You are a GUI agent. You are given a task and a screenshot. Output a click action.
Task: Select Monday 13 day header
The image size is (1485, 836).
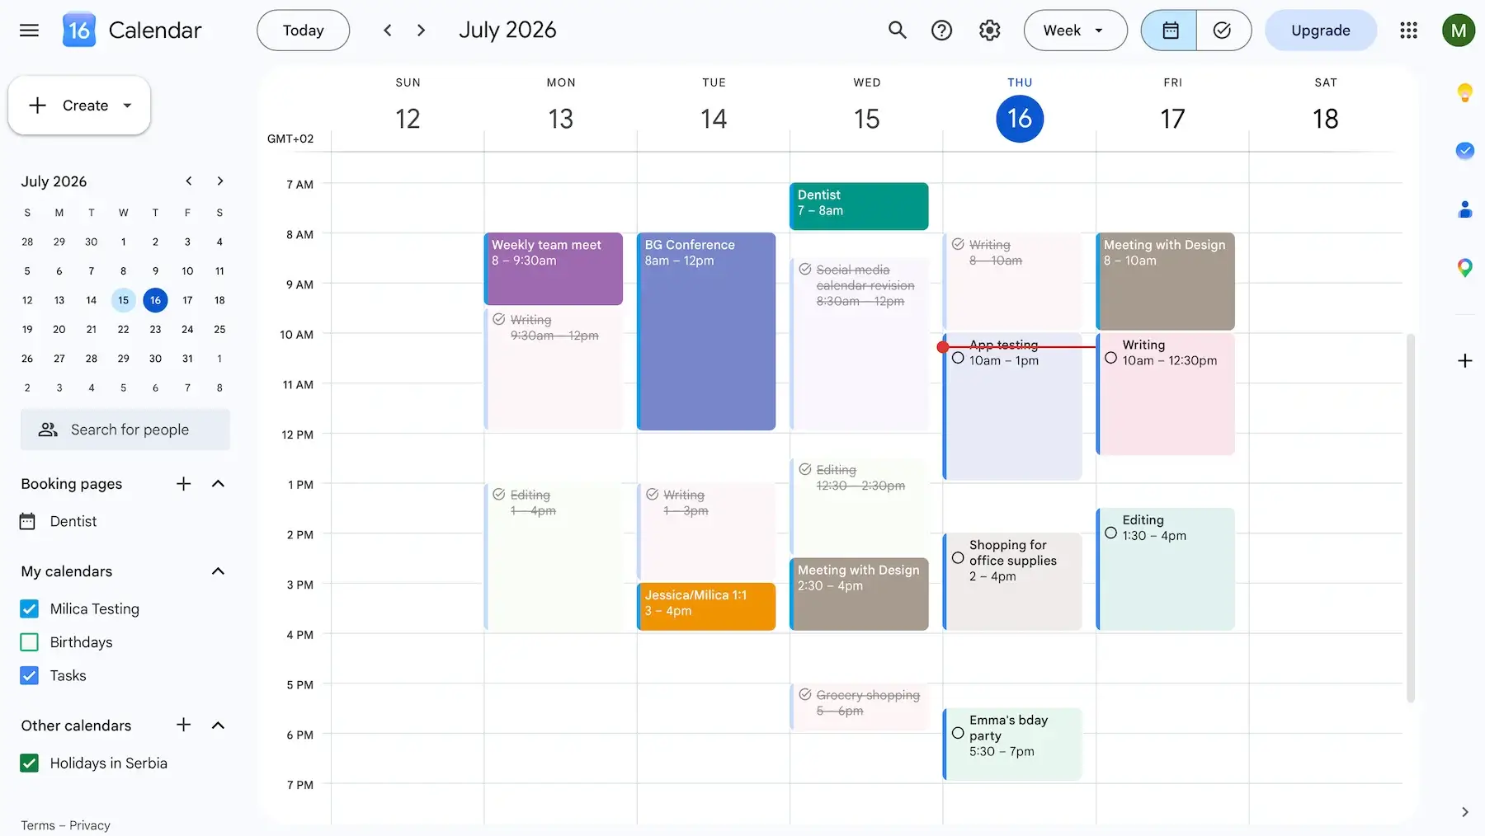click(561, 118)
